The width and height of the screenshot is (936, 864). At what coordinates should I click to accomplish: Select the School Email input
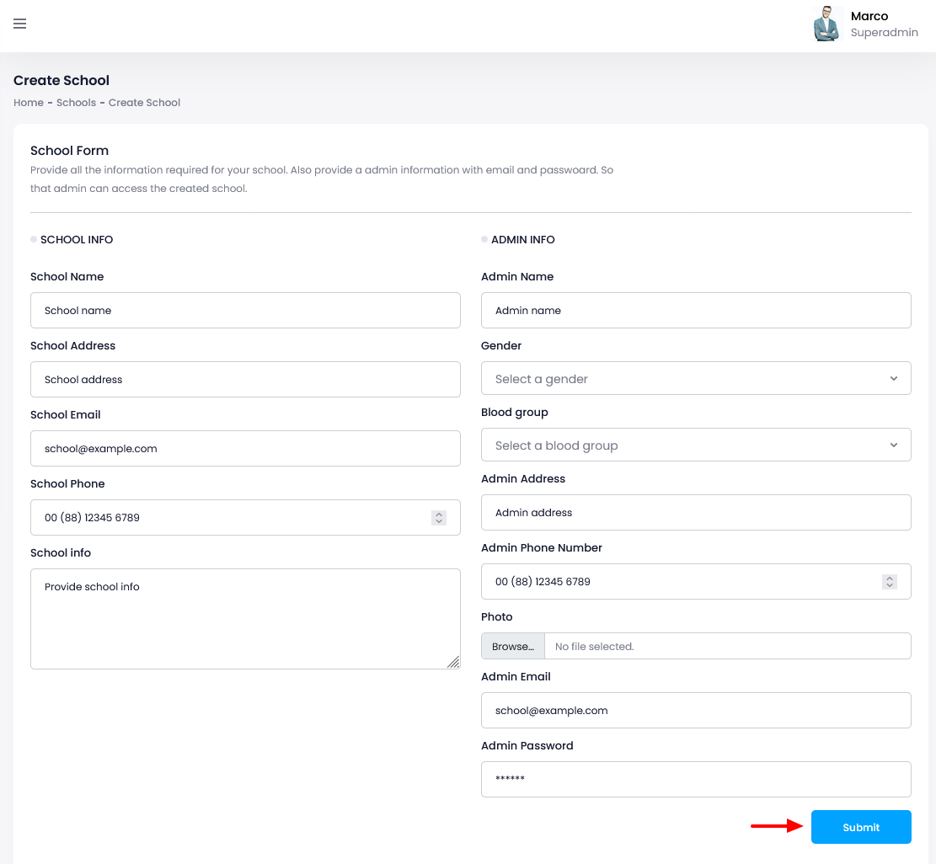(245, 449)
